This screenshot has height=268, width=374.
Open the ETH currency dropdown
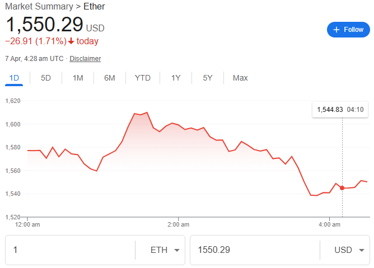coord(165,250)
